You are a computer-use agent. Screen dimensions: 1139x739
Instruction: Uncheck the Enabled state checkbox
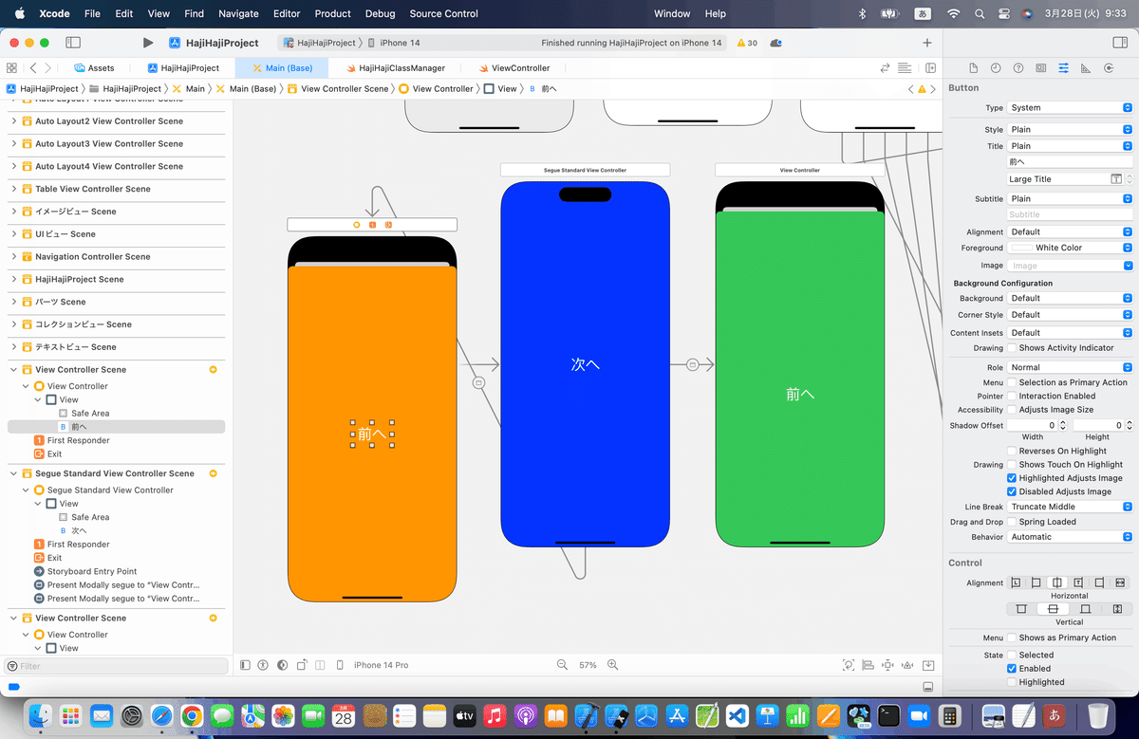point(1012,668)
